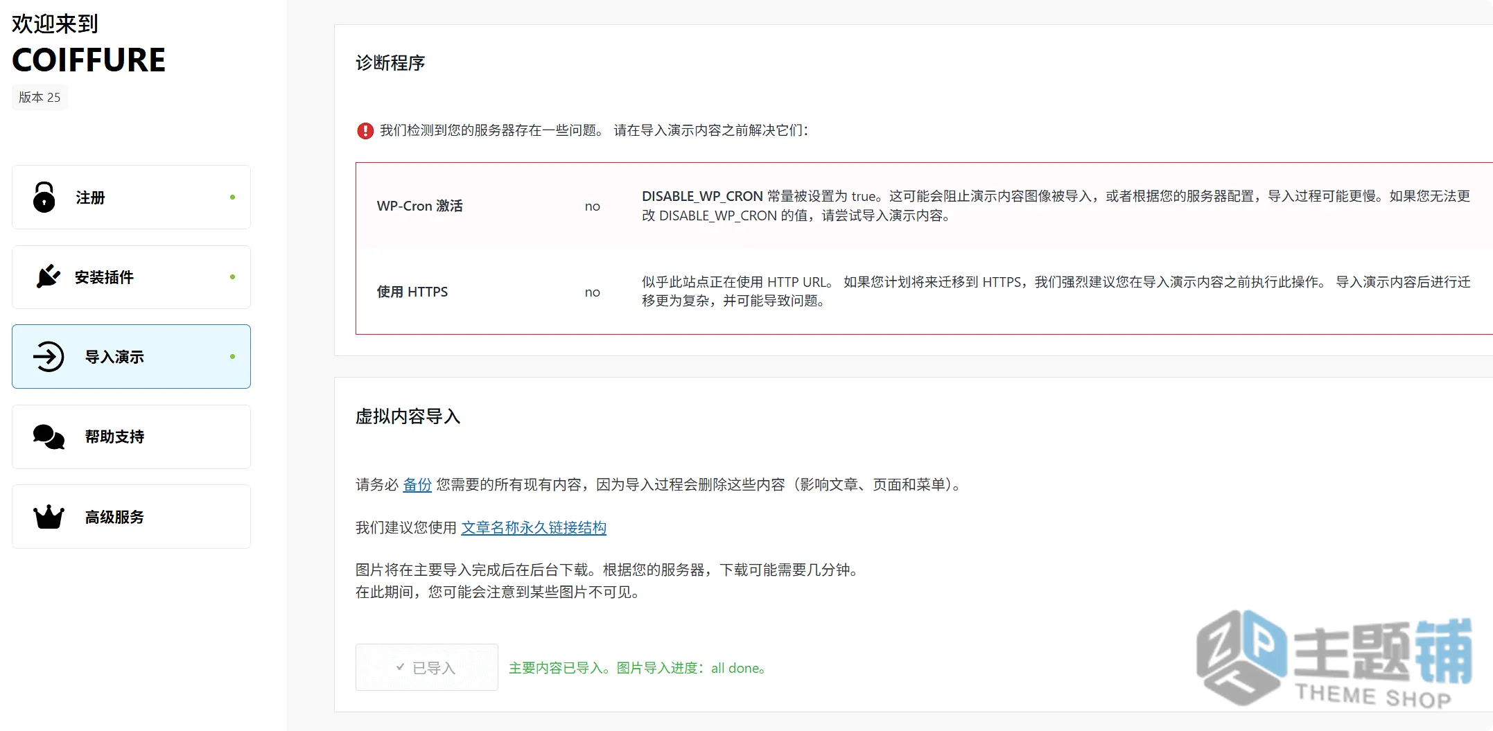Open the 文章名称永久链接结构 link
The image size is (1493, 731).
534,527
